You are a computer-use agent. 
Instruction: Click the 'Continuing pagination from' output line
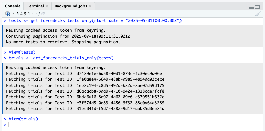(x=68, y=36)
